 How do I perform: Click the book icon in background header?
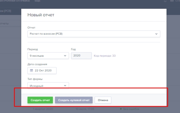tap(172, 1)
